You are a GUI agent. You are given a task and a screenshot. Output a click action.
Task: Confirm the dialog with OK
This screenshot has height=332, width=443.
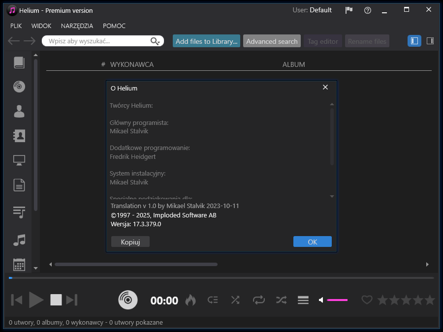313,241
